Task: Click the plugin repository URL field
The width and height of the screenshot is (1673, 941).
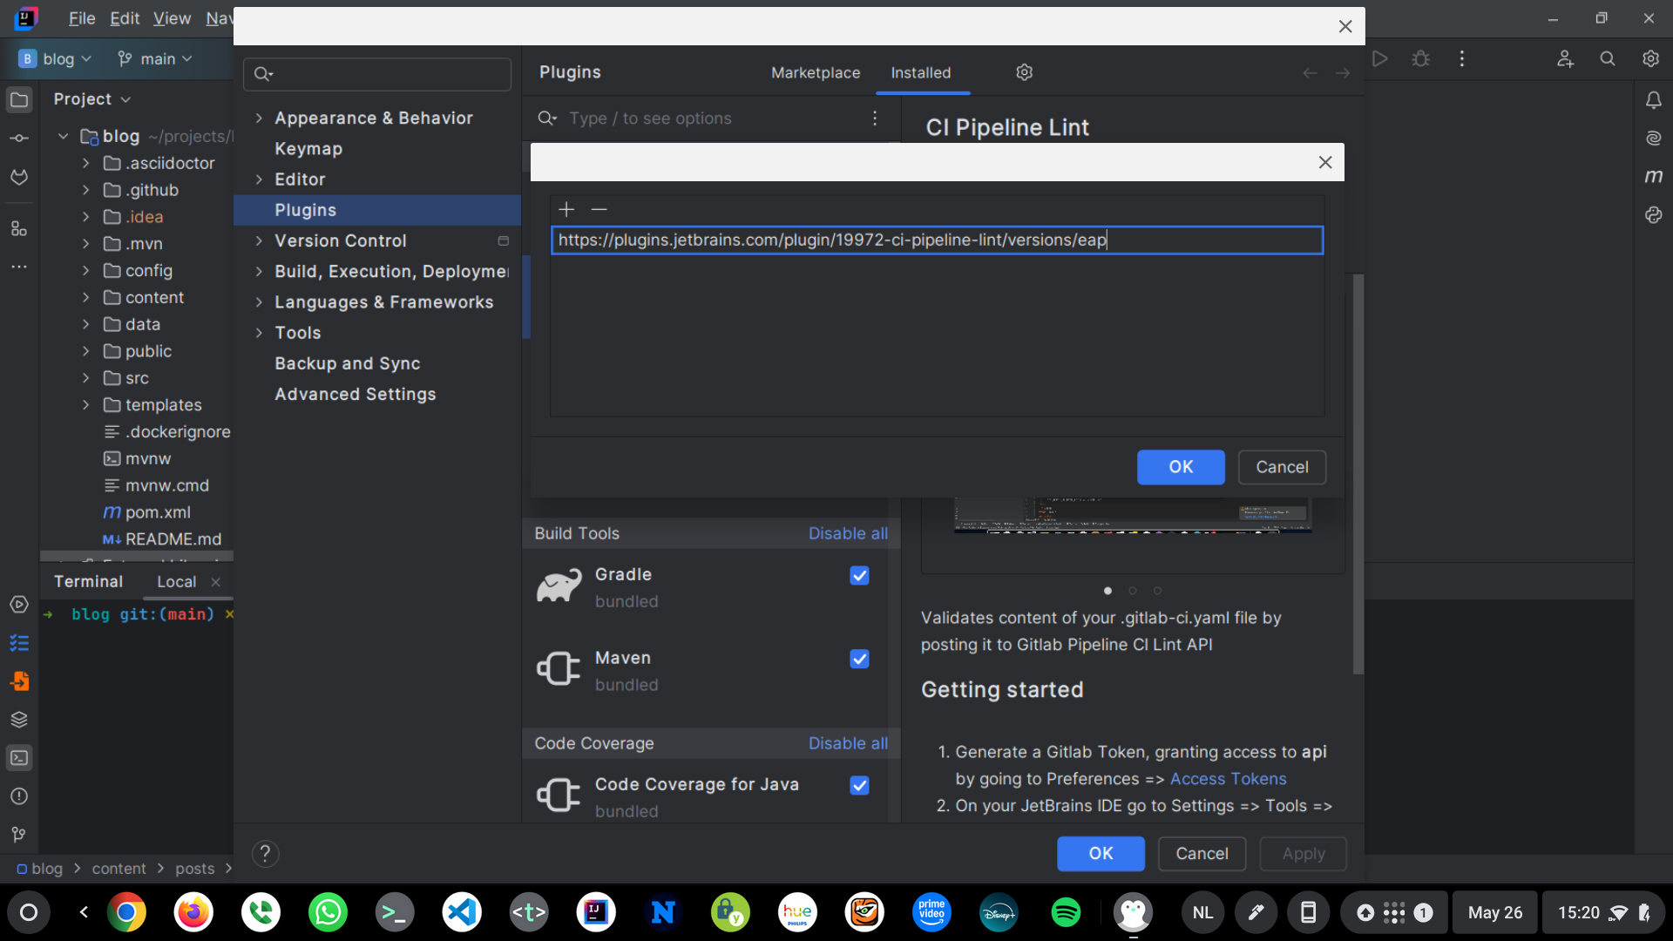Action: click(937, 240)
